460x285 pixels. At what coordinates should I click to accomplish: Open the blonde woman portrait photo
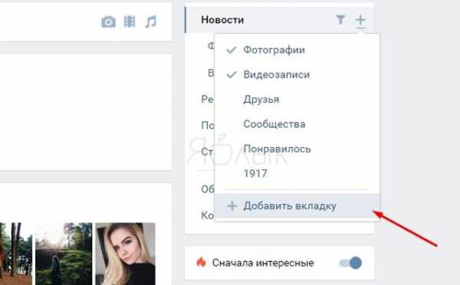pos(125,254)
